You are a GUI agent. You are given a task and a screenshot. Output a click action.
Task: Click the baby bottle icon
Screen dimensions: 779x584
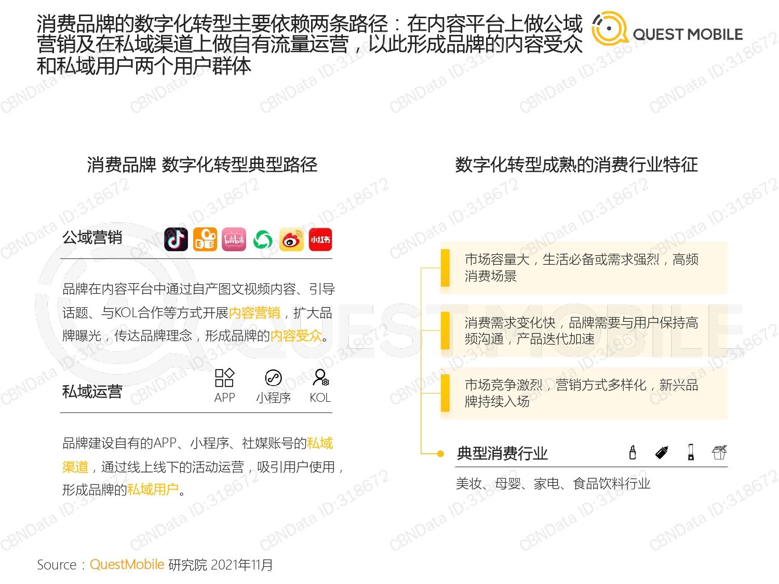(x=662, y=453)
